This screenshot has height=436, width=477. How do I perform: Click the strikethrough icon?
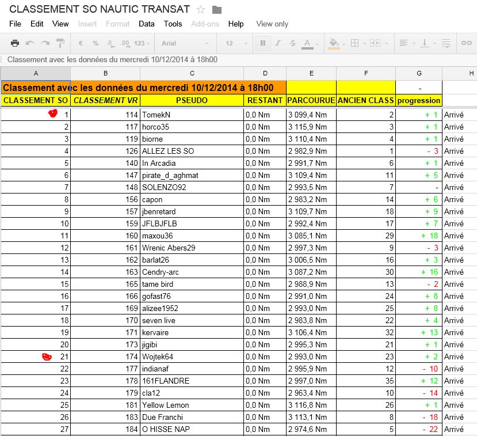click(293, 43)
